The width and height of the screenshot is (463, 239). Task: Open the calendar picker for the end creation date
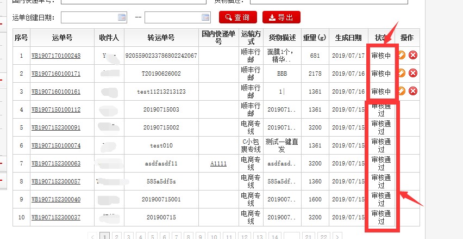point(205,17)
